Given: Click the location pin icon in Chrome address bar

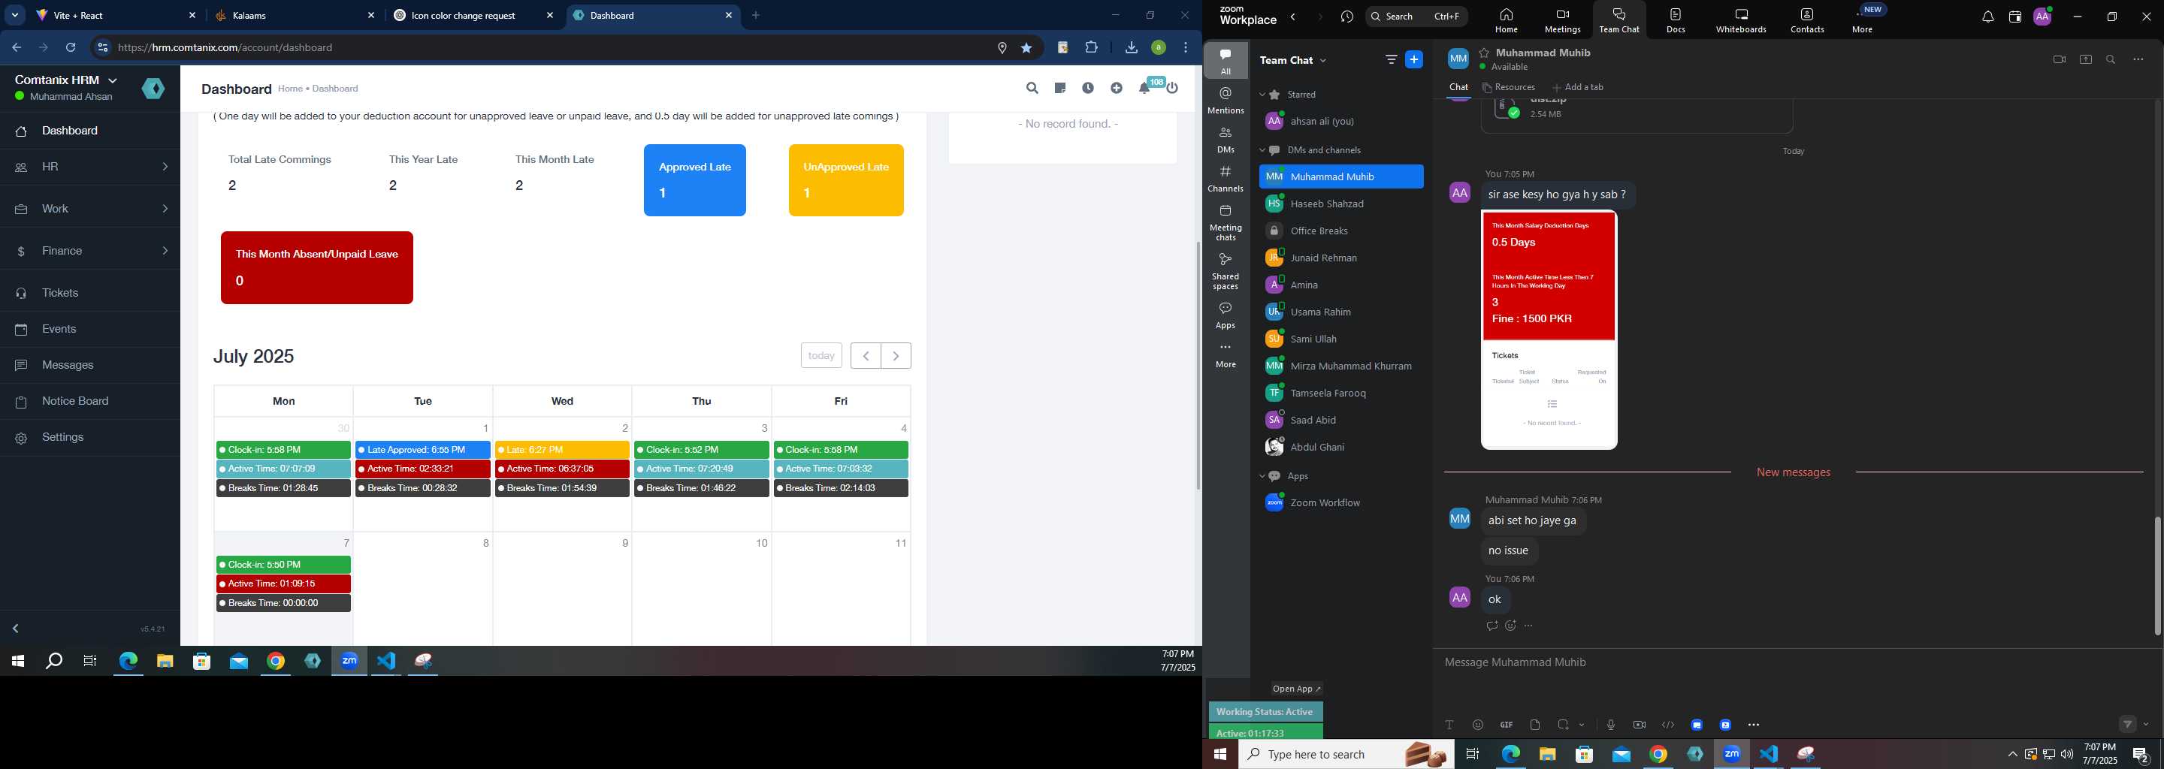Looking at the screenshot, I should pyautogui.click(x=1002, y=49).
